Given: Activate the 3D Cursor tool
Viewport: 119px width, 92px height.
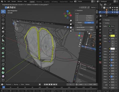Looking at the screenshot, I should (3, 15).
